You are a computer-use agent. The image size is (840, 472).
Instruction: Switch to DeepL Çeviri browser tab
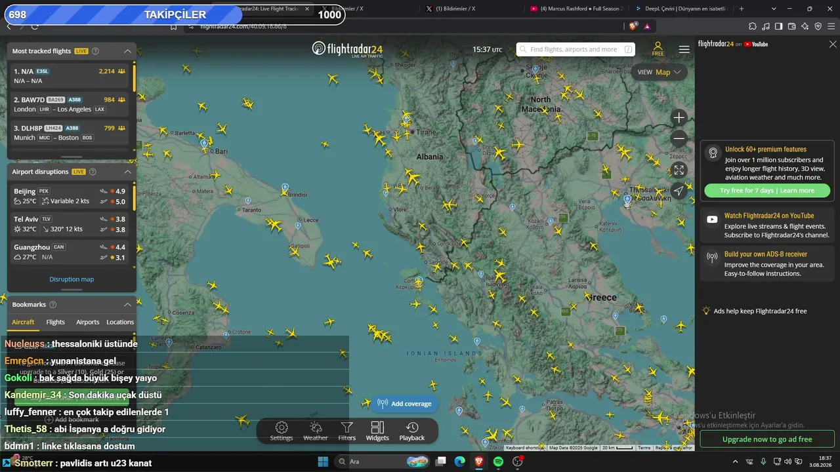(x=681, y=9)
